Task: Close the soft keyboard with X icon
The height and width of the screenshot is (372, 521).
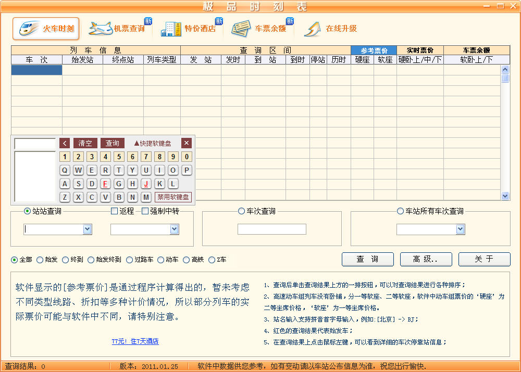Action: [187, 143]
